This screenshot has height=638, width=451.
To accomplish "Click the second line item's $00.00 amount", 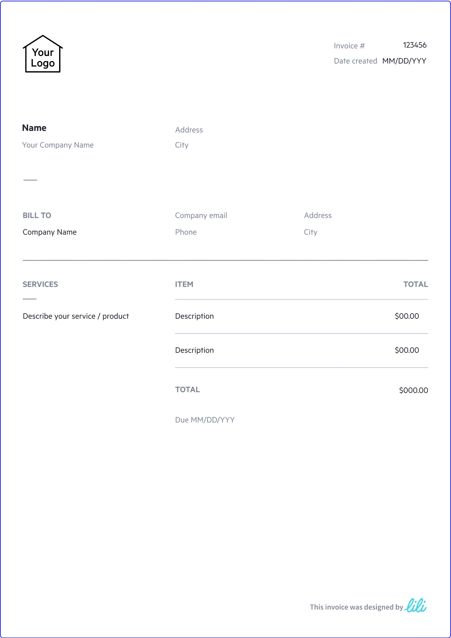I will [407, 350].
